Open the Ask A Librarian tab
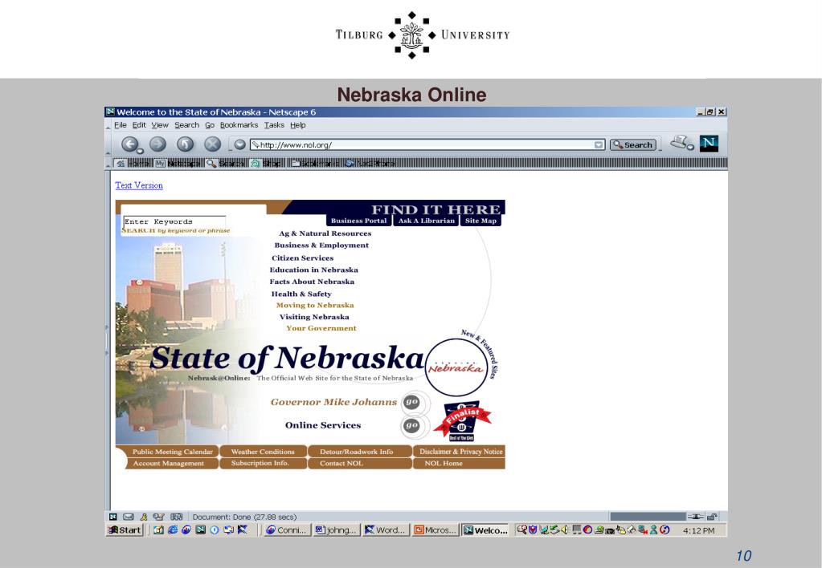Viewport: 822px width, 568px height. (x=426, y=221)
